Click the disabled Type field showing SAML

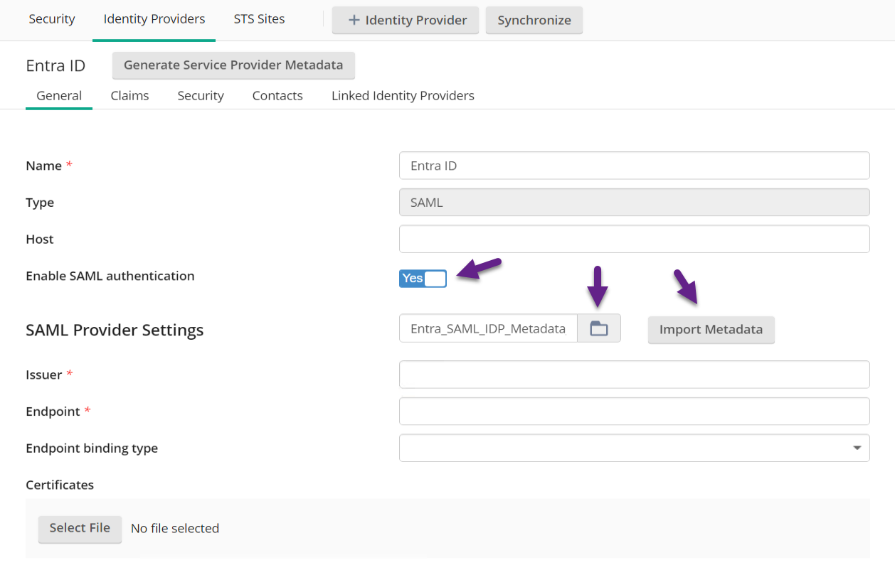(x=635, y=203)
